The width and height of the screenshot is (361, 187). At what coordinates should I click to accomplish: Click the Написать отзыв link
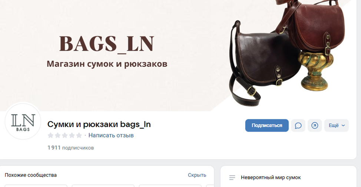[x=111, y=135]
